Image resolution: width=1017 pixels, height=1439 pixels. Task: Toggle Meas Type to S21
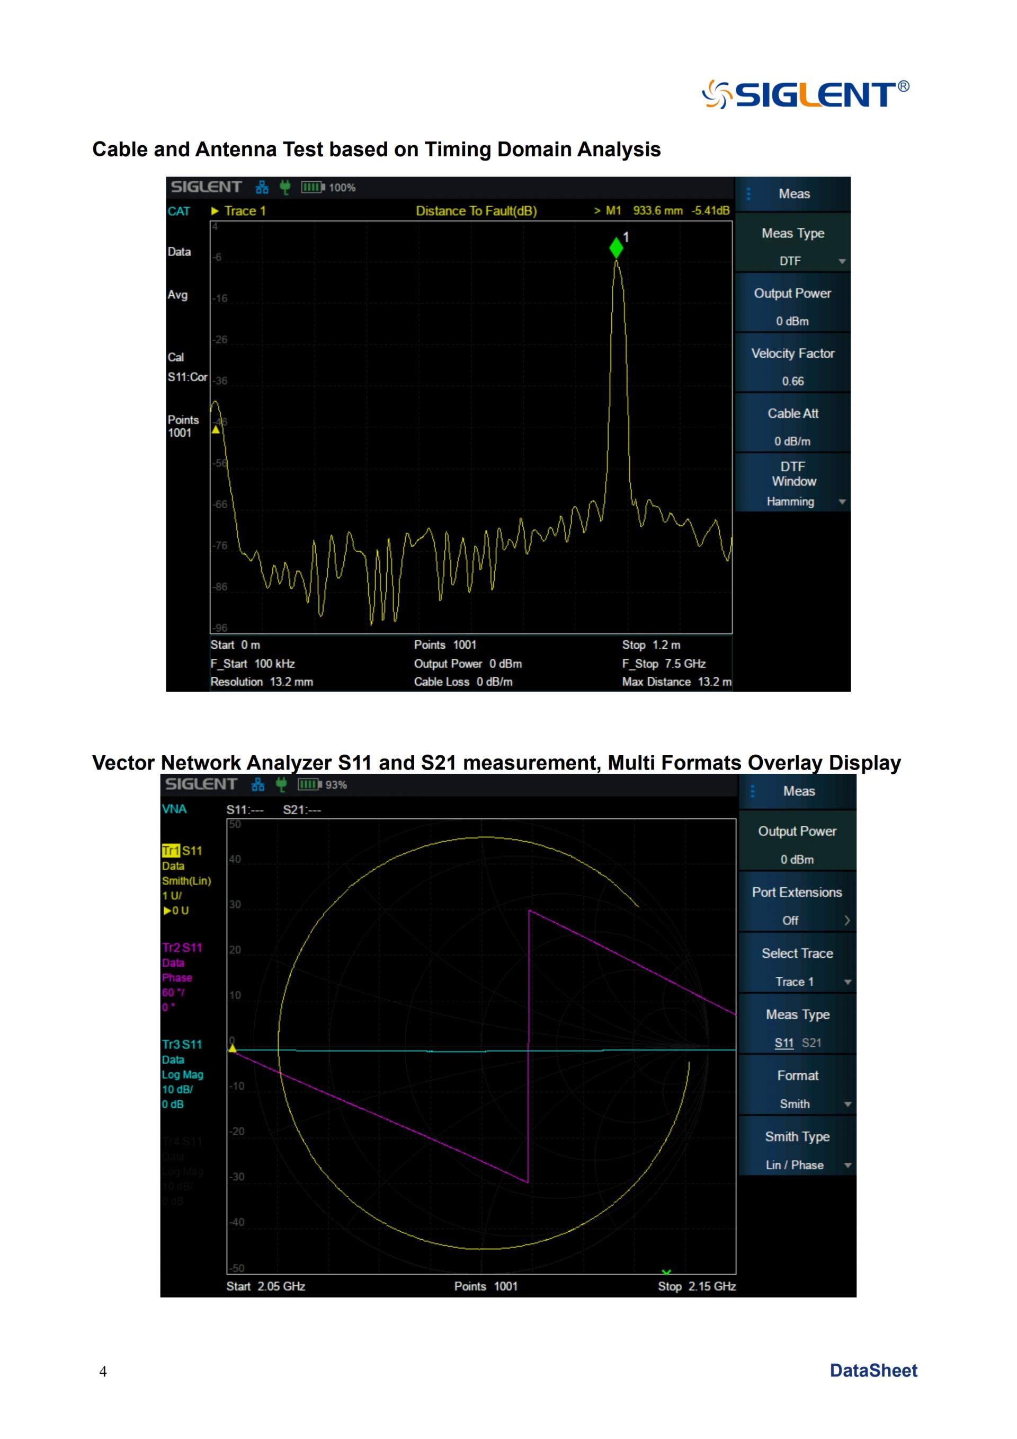(x=811, y=1043)
